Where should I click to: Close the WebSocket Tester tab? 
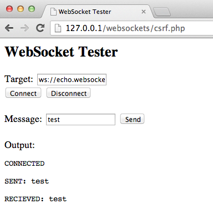[144, 12]
